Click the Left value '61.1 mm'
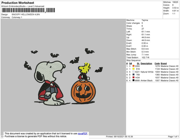Viewport: 180px width, 139px height. [146, 32]
